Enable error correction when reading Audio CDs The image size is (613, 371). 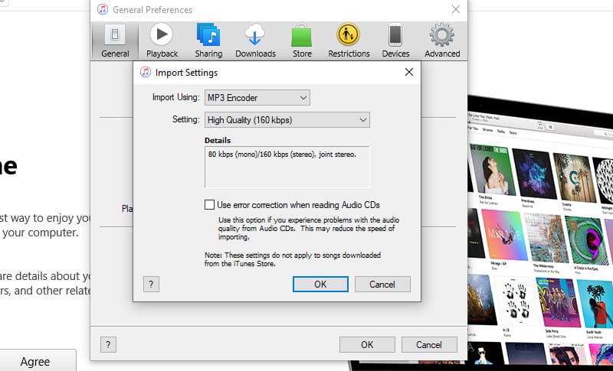coord(210,205)
